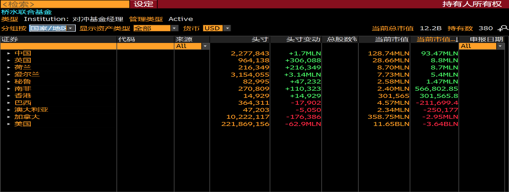Screen dimensions: 509x192
Task: Expand the 英国 country row
Action: coord(9,60)
